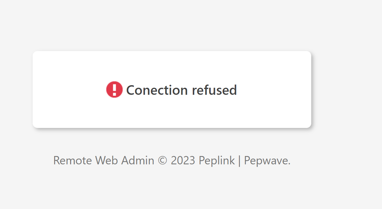The width and height of the screenshot is (382, 209).
Task: Click the grey page background below the footer text
Action: tap(172, 191)
